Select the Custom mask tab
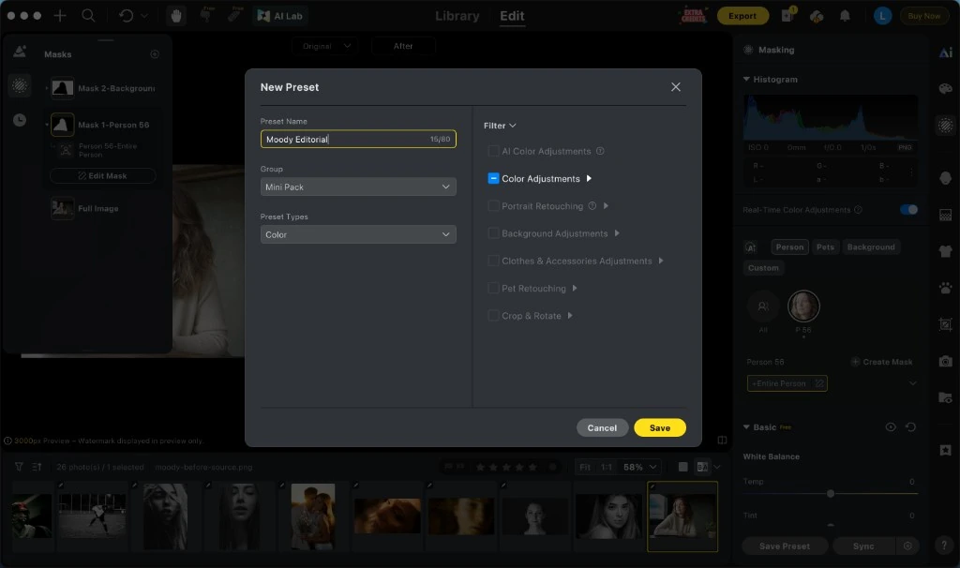Viewport: 960px width, 568px height. 763,267
